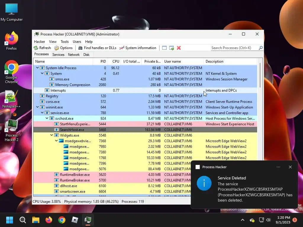
Task: Open Process Hacker 2 desktop shortcut
Action: pos(12,130)
